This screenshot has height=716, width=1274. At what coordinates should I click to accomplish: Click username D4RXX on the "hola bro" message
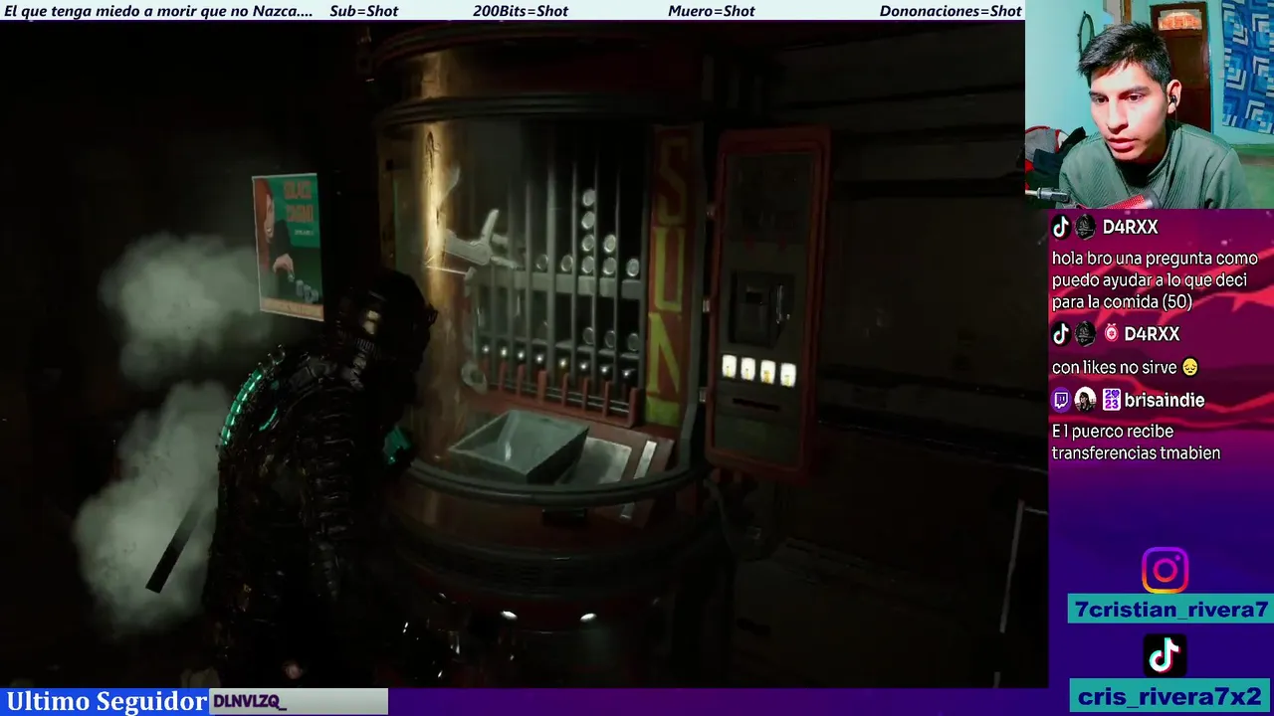pyautogui.click(x=1130, y=228)
